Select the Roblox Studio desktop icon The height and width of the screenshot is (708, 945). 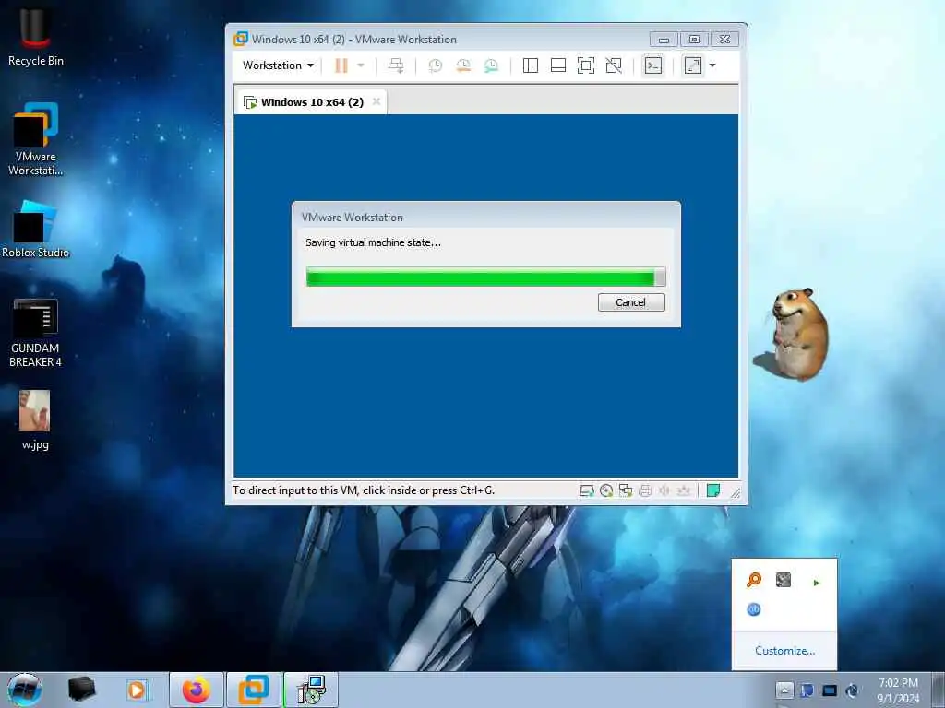[35, 230]
